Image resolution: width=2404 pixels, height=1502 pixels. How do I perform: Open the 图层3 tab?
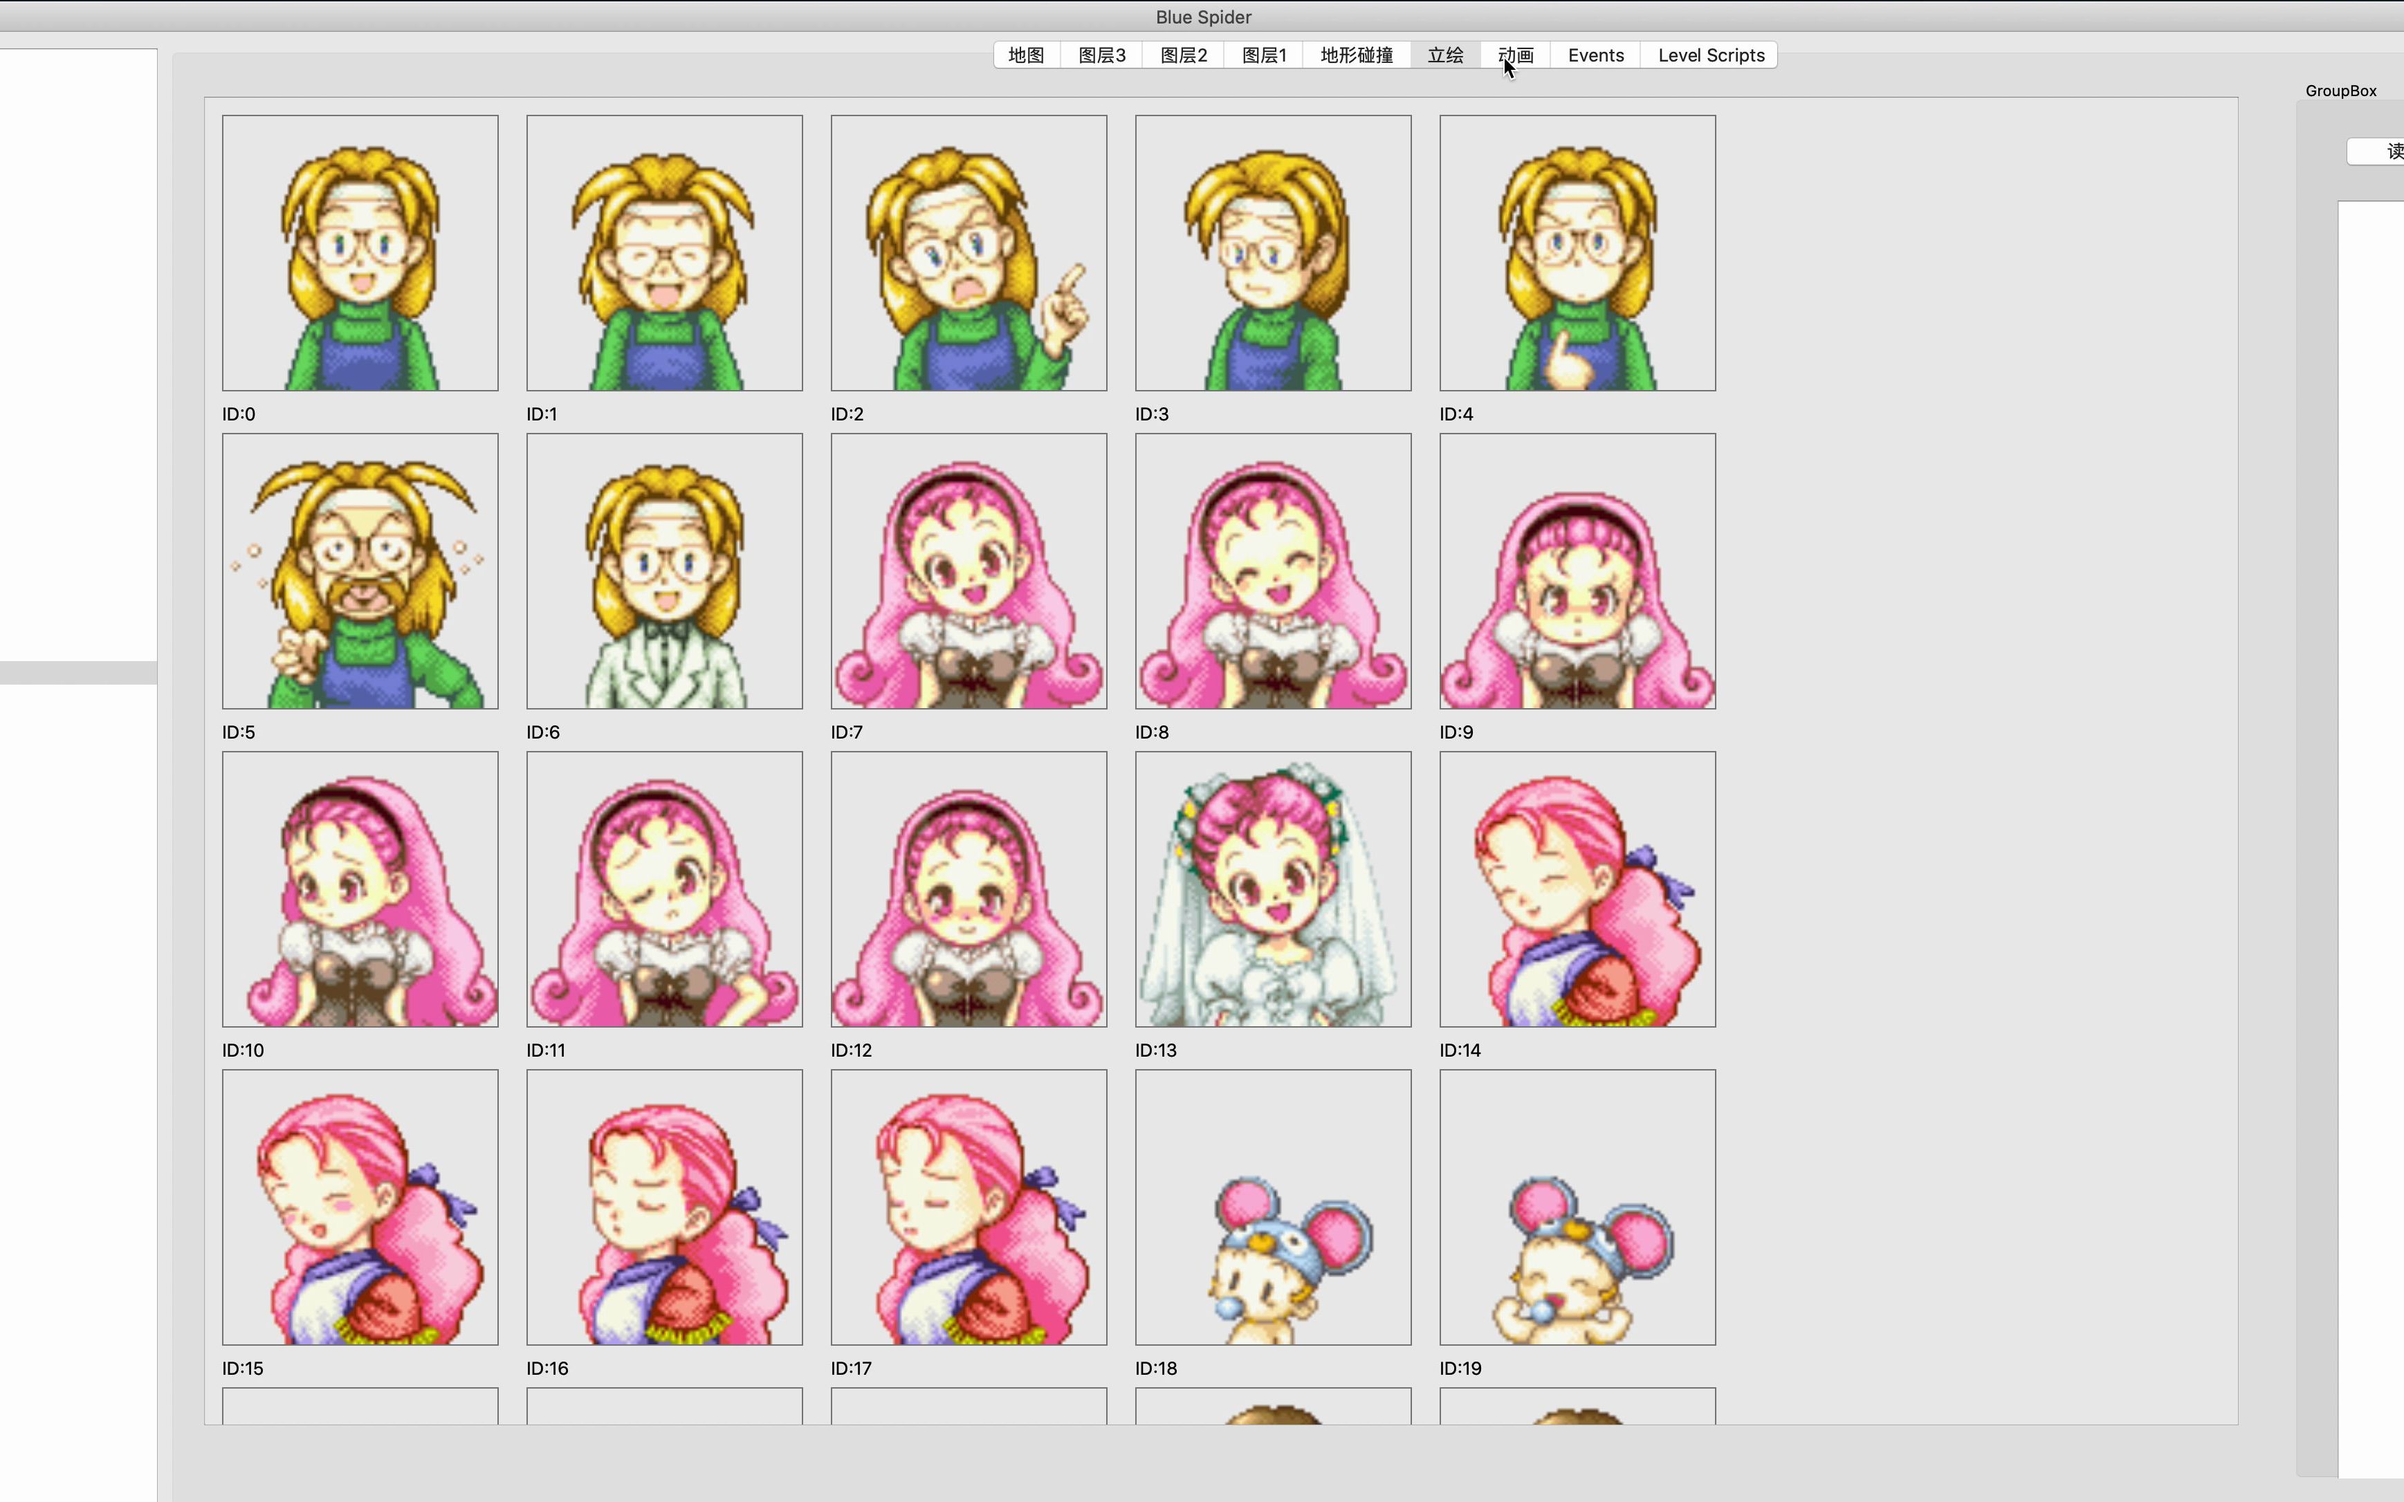pyautogui.click(x=1102, y=55)
